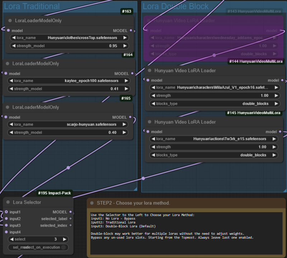Click model output port of node #145
Screen dimensions: 287x258
(x=280, y=131)
